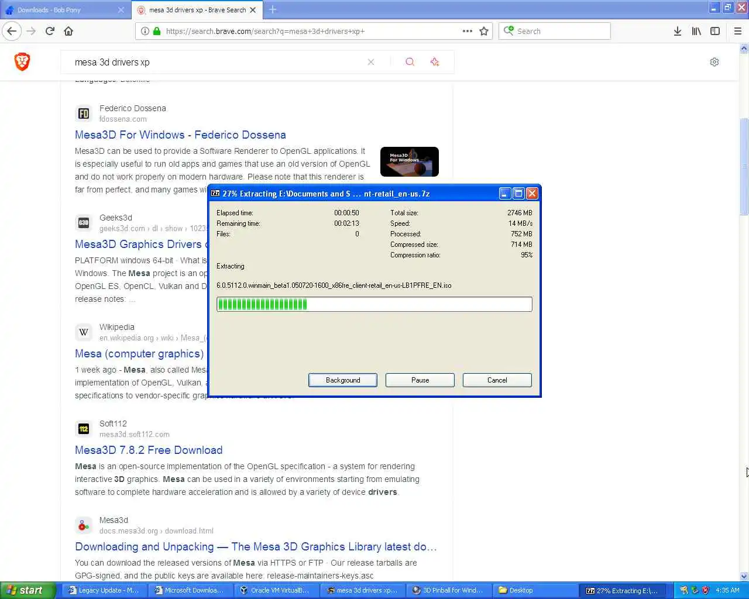Click the extraction progress bar
The width and height of the screenshot is (749, 599).
(x=374, y=304)
